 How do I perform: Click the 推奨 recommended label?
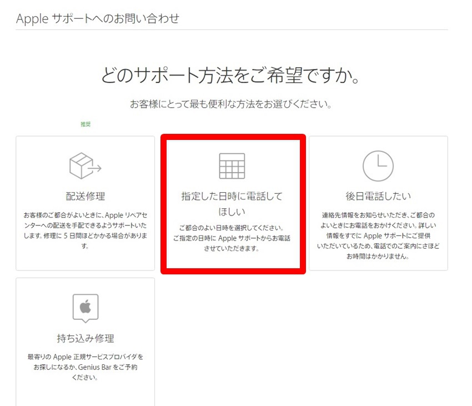click(x=86, y=124)
